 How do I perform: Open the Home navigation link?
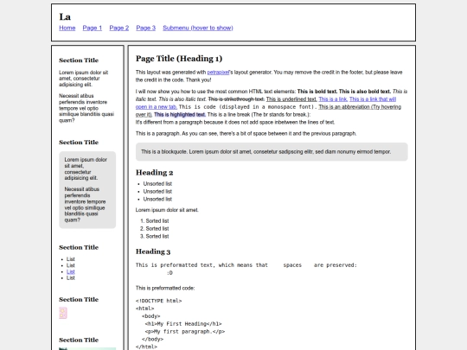coord(67,28)
